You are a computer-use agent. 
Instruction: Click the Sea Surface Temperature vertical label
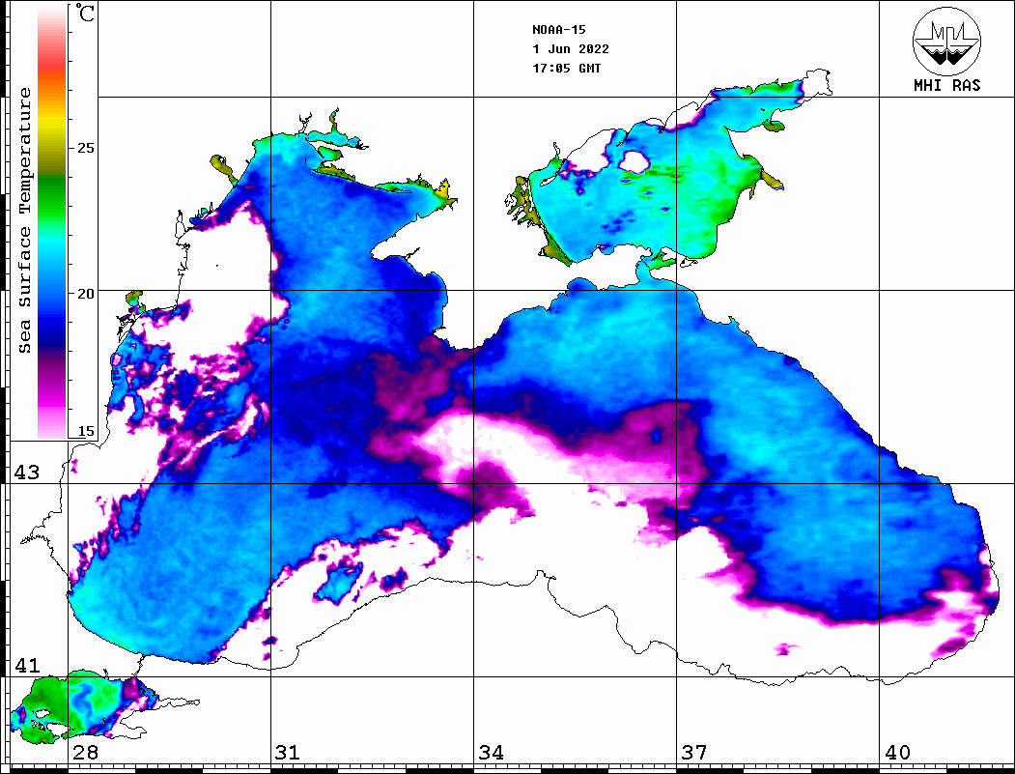(x=24, y=221)
